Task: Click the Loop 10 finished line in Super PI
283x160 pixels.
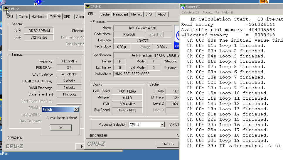Action: pos(228,93)
